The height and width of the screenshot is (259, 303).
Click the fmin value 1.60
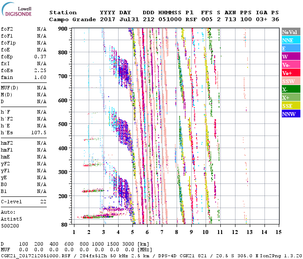pos(40,77)
